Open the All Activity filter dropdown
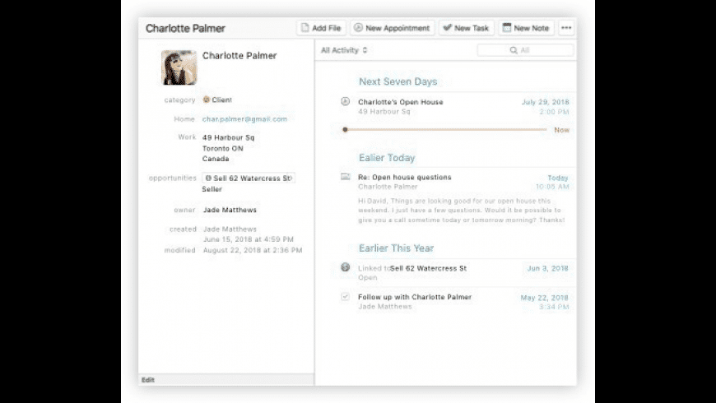Viewport: 716px width, 403px height. tap(344, 50)
